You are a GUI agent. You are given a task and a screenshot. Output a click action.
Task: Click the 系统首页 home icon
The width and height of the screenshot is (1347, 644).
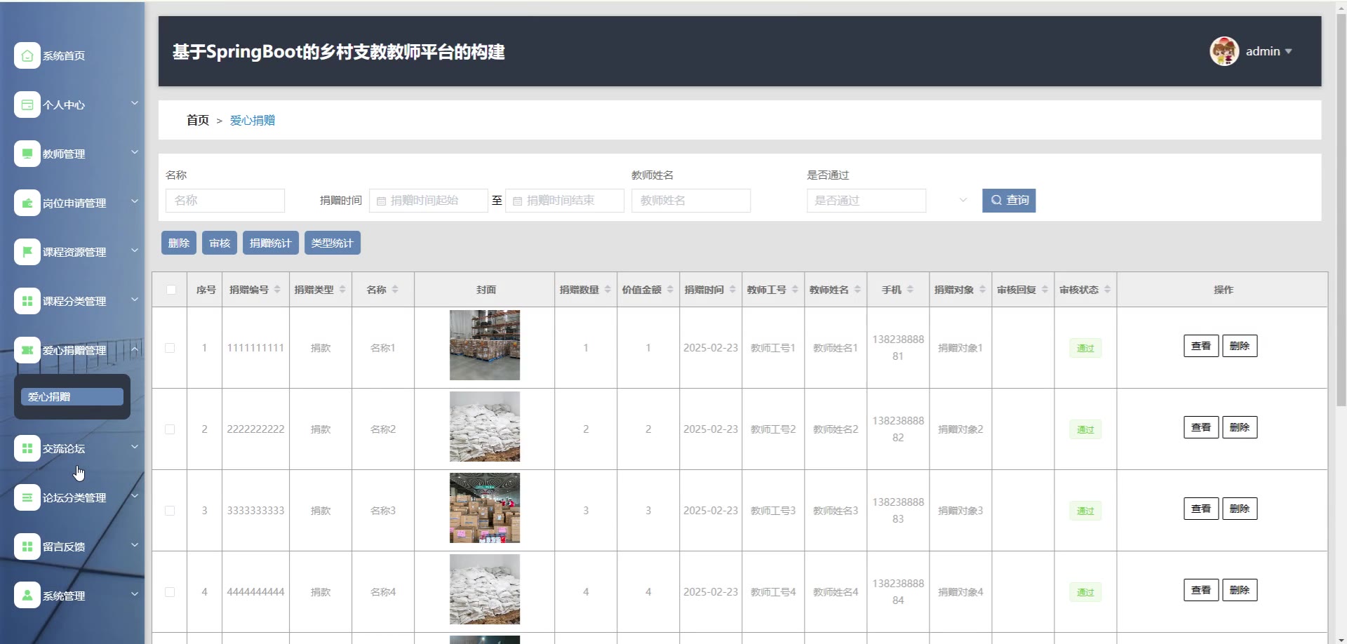27,55
